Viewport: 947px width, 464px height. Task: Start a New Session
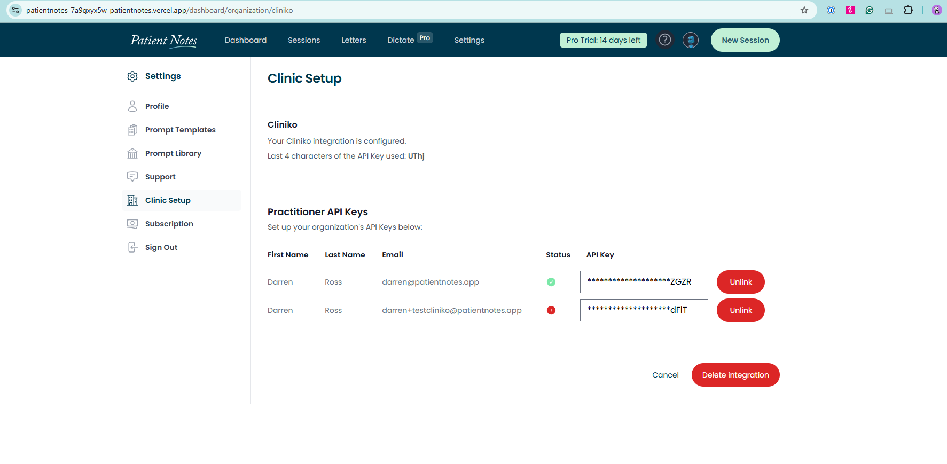pos(745,40)
